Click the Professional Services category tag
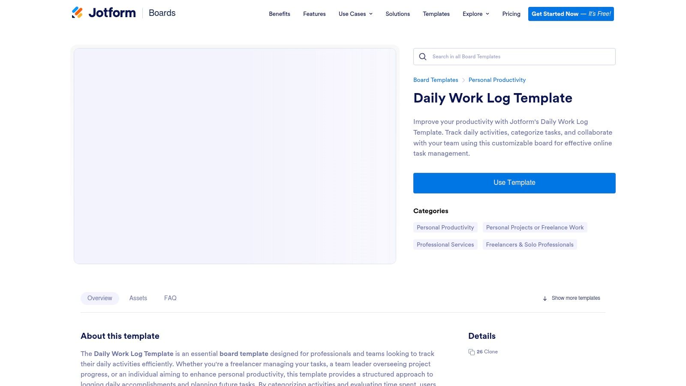This screenshot has width=686, height=386. (x=445, y=244)
